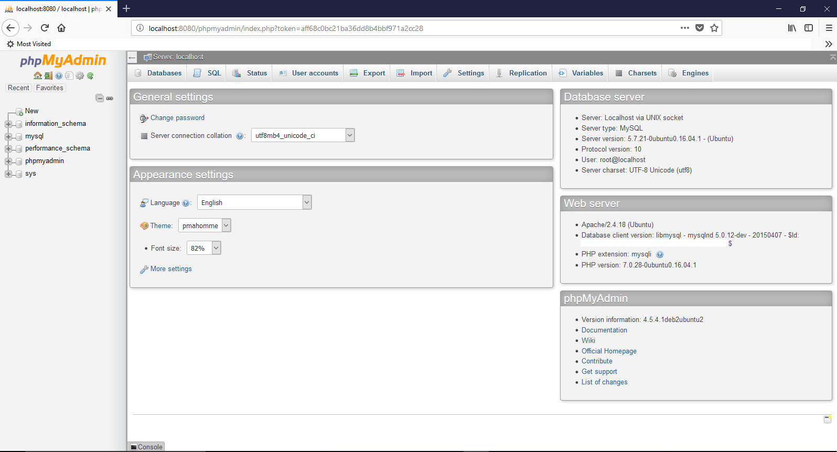This screenshot has height=452, width=837.
Task: Open the User accounts tab
Action: 308,73
